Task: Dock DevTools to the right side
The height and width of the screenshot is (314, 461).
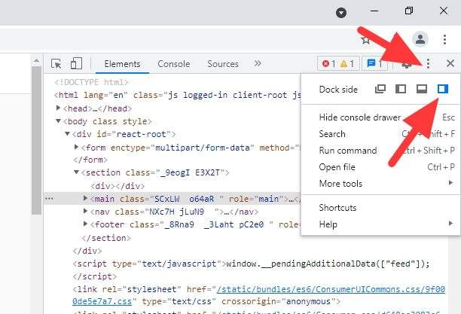Action: point(442,89)
